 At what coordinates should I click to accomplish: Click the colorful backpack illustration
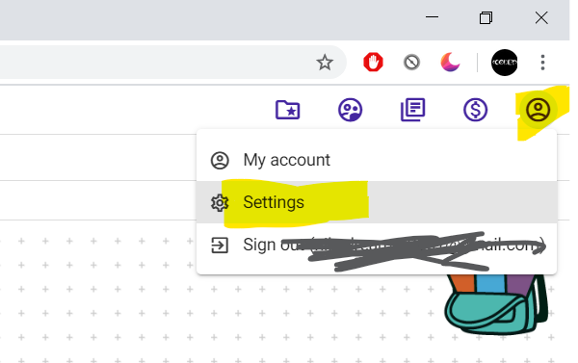[496, 304]
